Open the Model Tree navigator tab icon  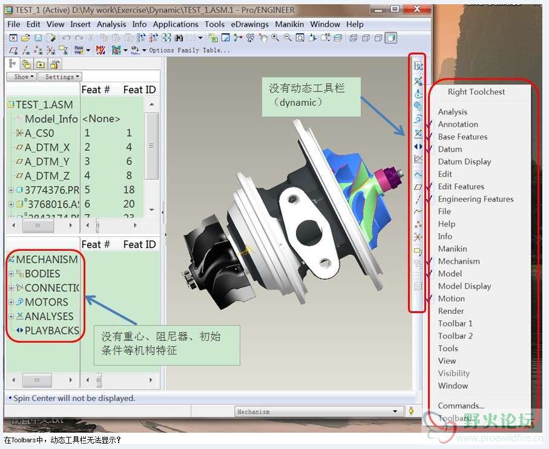click(x=12, y=63)
